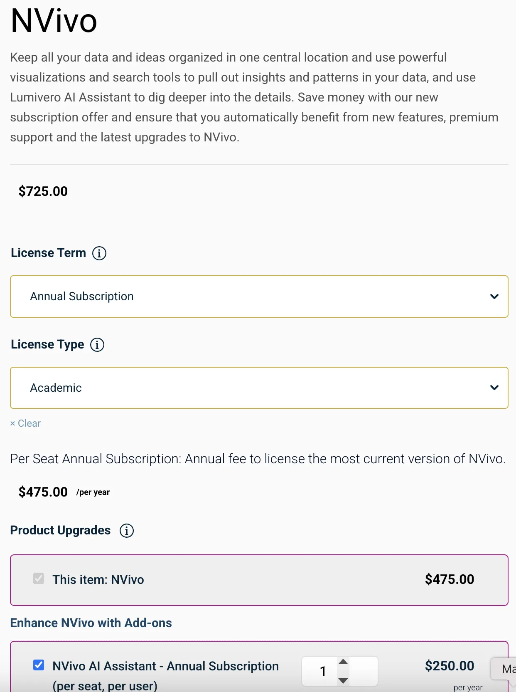Click the This item: NVivo checkbox
Image resolution: width=516 pixels, height=692 pixels.
click(x=39, y=578)
